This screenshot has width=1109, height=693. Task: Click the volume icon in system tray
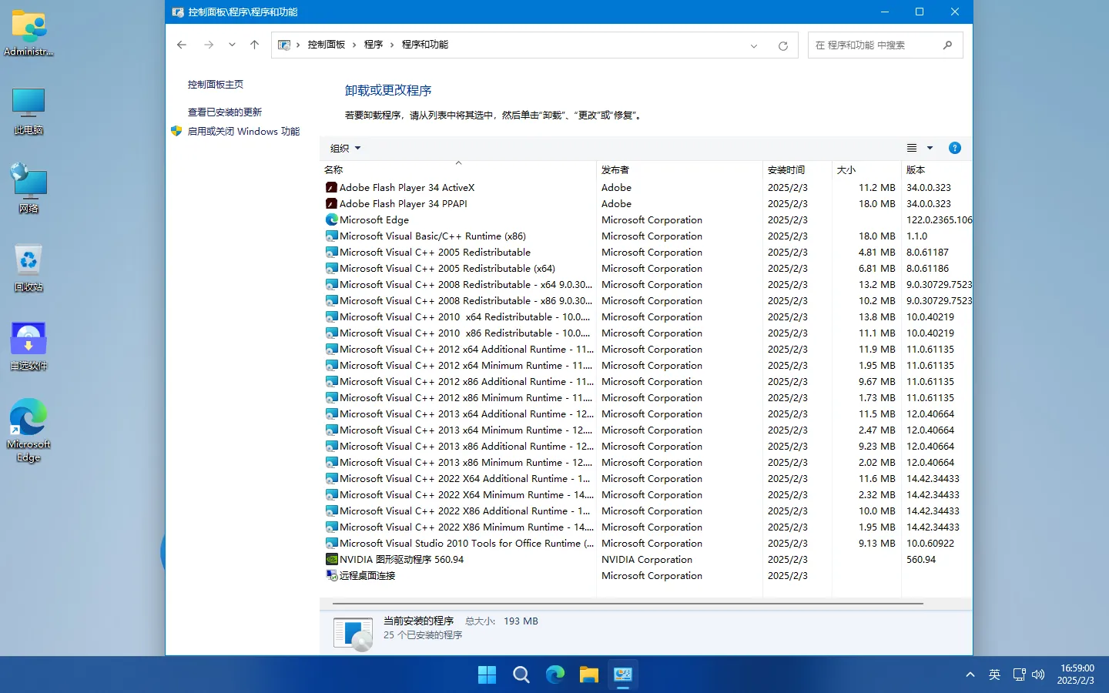point(1038,675)
